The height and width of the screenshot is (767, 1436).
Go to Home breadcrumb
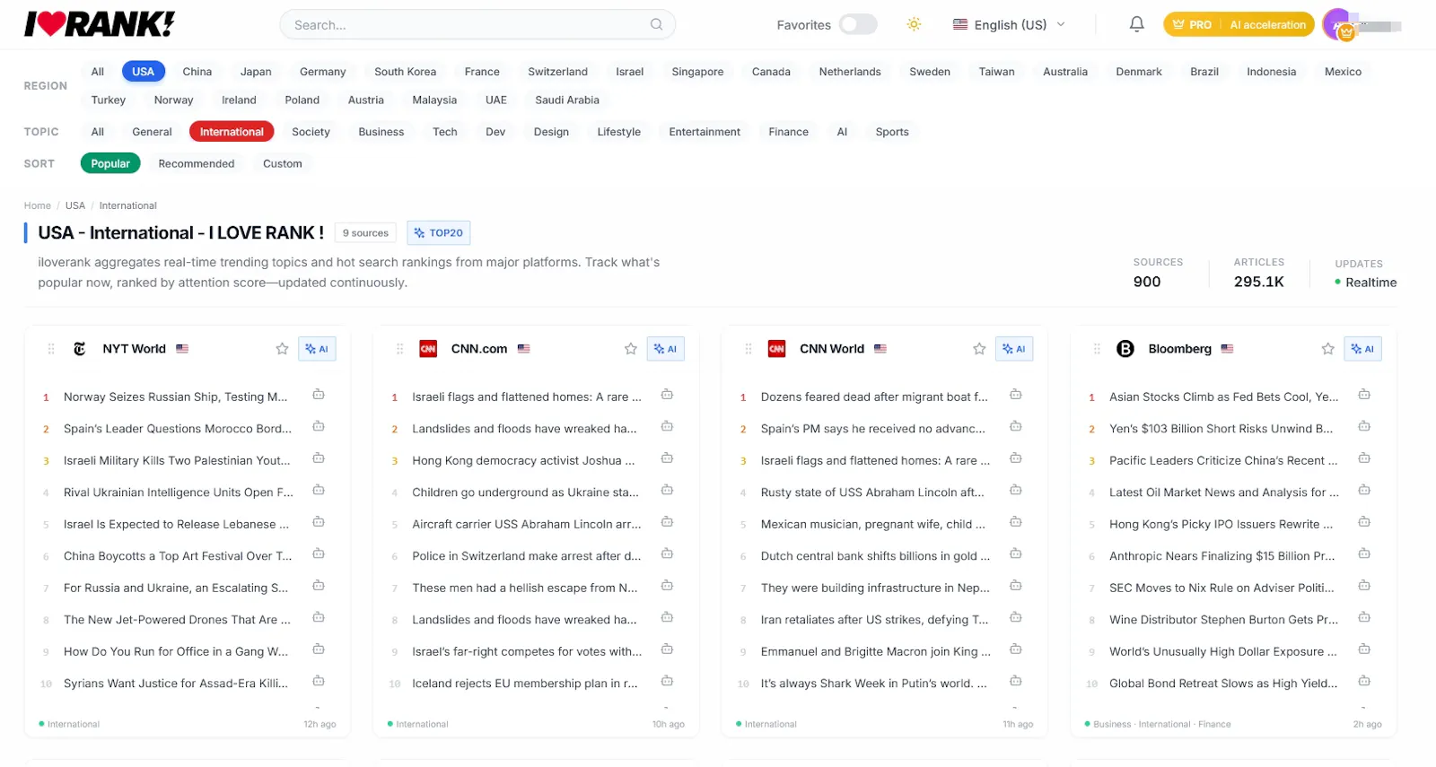[38, 205]
